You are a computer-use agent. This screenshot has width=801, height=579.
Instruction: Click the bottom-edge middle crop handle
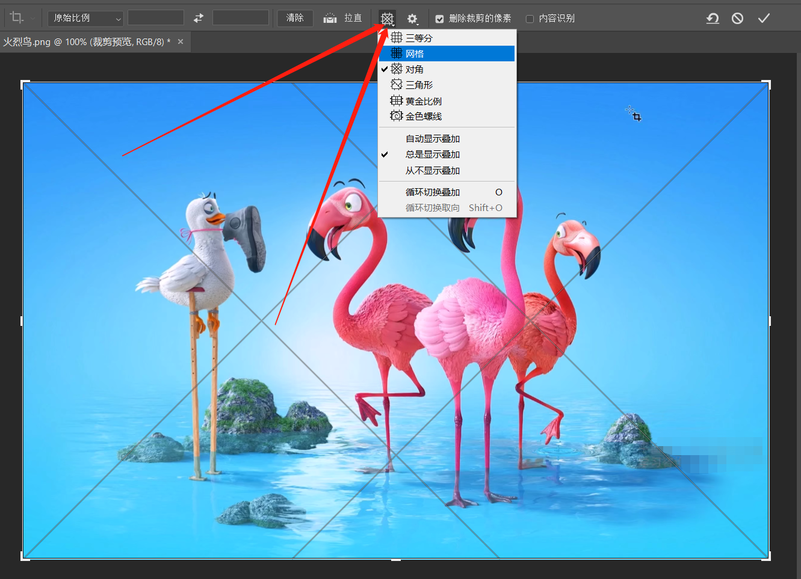coord(396,560)
